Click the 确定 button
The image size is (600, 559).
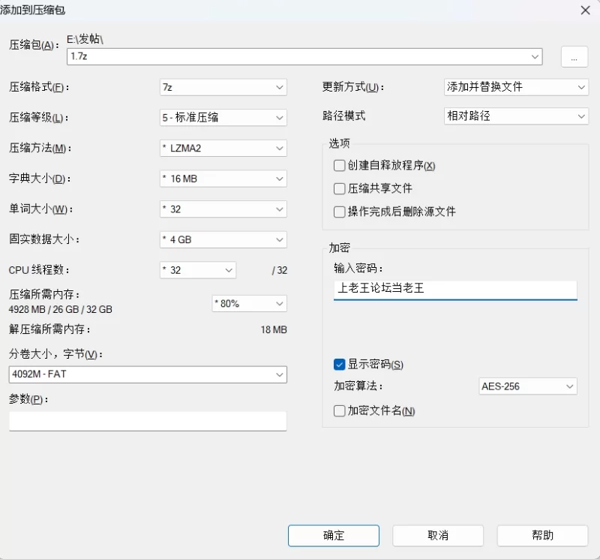pyautogui.click(x=333, y=536)
